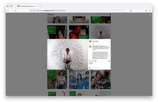
Task: Click the macOS yellow minimize window button
Action: [x=10, y=6]
